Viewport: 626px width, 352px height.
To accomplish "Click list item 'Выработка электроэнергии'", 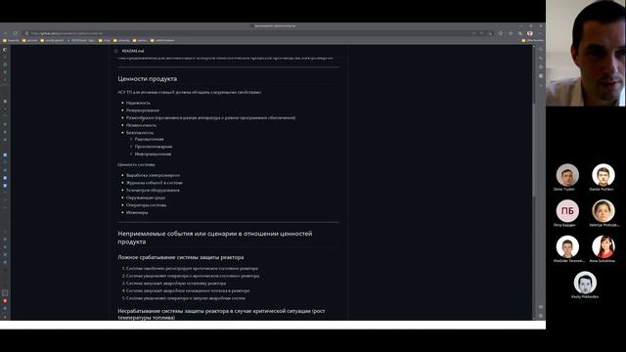I will tap(153, 175).
